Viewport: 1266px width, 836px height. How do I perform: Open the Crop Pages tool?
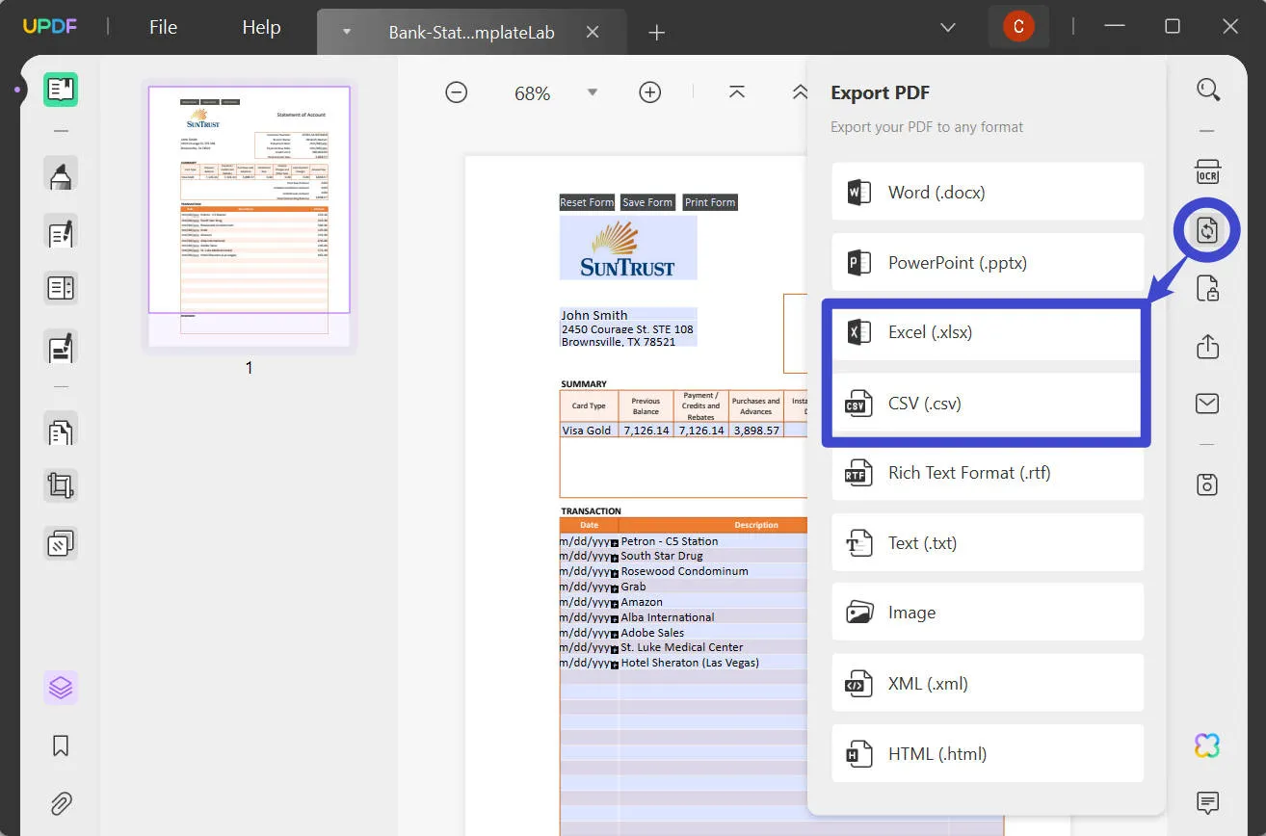coord(61,486)
